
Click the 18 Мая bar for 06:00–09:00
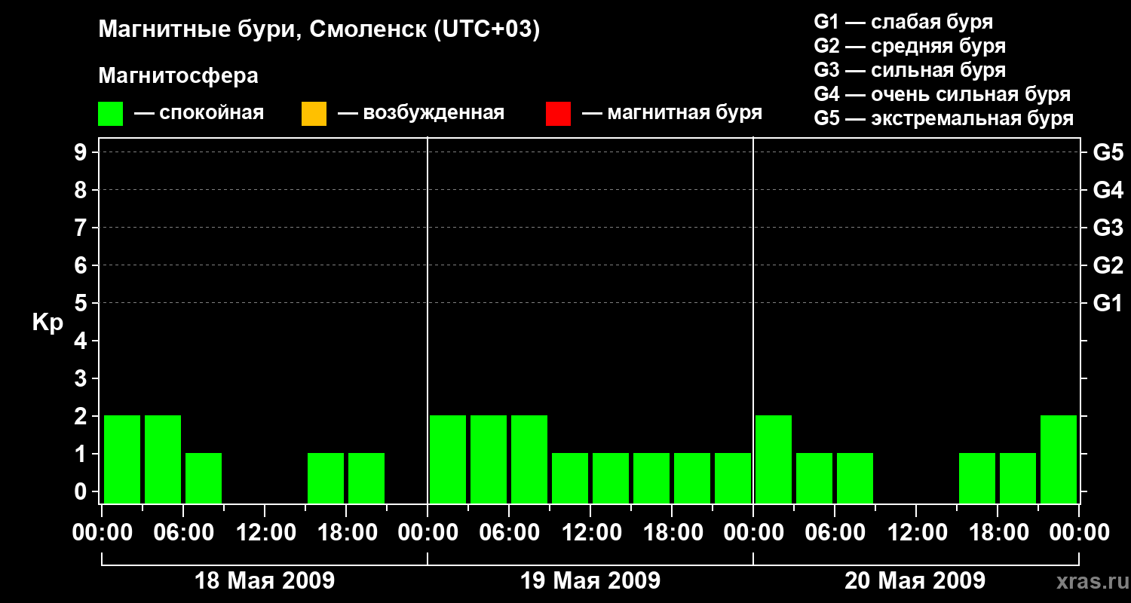click(204, 478)
